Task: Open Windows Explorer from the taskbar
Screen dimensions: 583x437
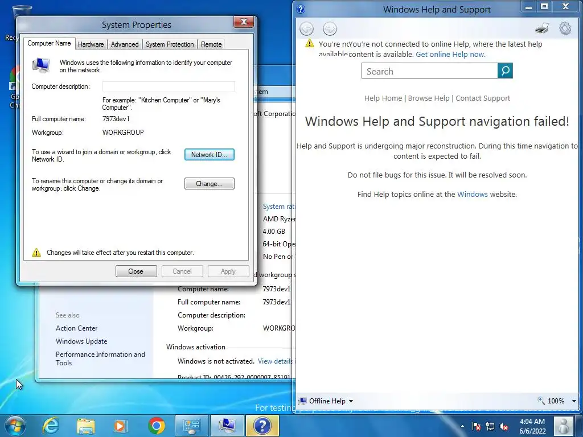Action: pyautogui.click(x=85, y=426)
